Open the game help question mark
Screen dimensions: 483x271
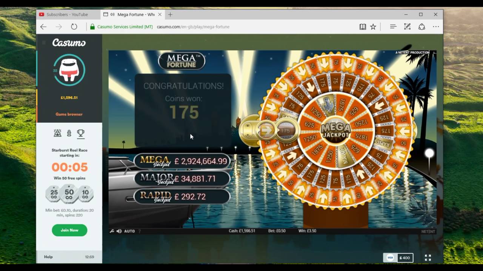tap(139, 231)
